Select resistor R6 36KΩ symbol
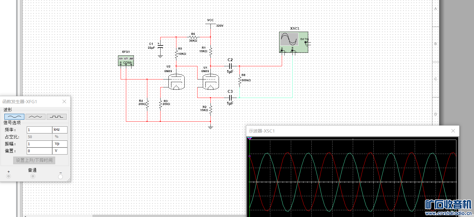This screenshot has width=474, height=217. pyautogui.click(x=193, y=37)
